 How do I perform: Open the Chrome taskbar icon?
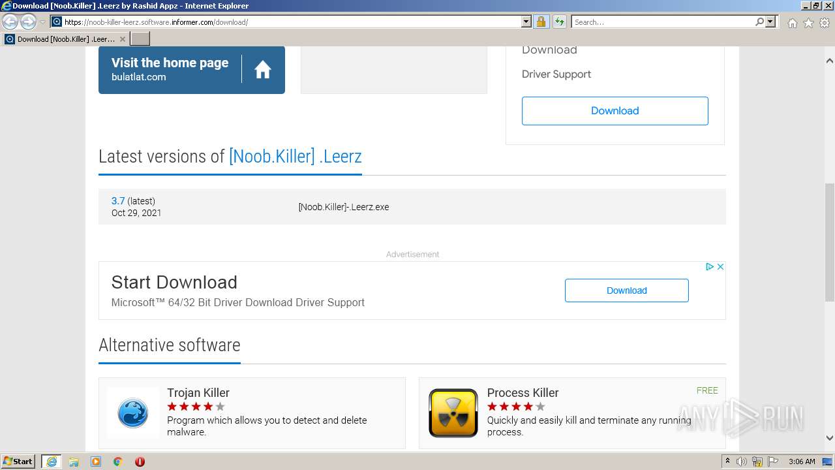(118, 462)
